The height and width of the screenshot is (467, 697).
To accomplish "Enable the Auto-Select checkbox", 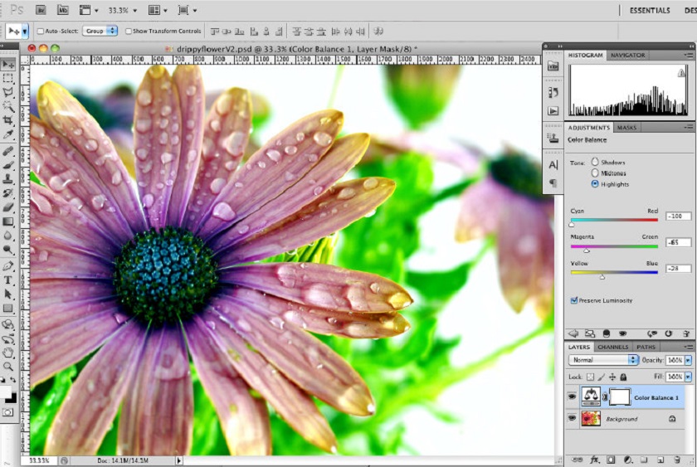I will pyautogui.click(x=40, y=31).
